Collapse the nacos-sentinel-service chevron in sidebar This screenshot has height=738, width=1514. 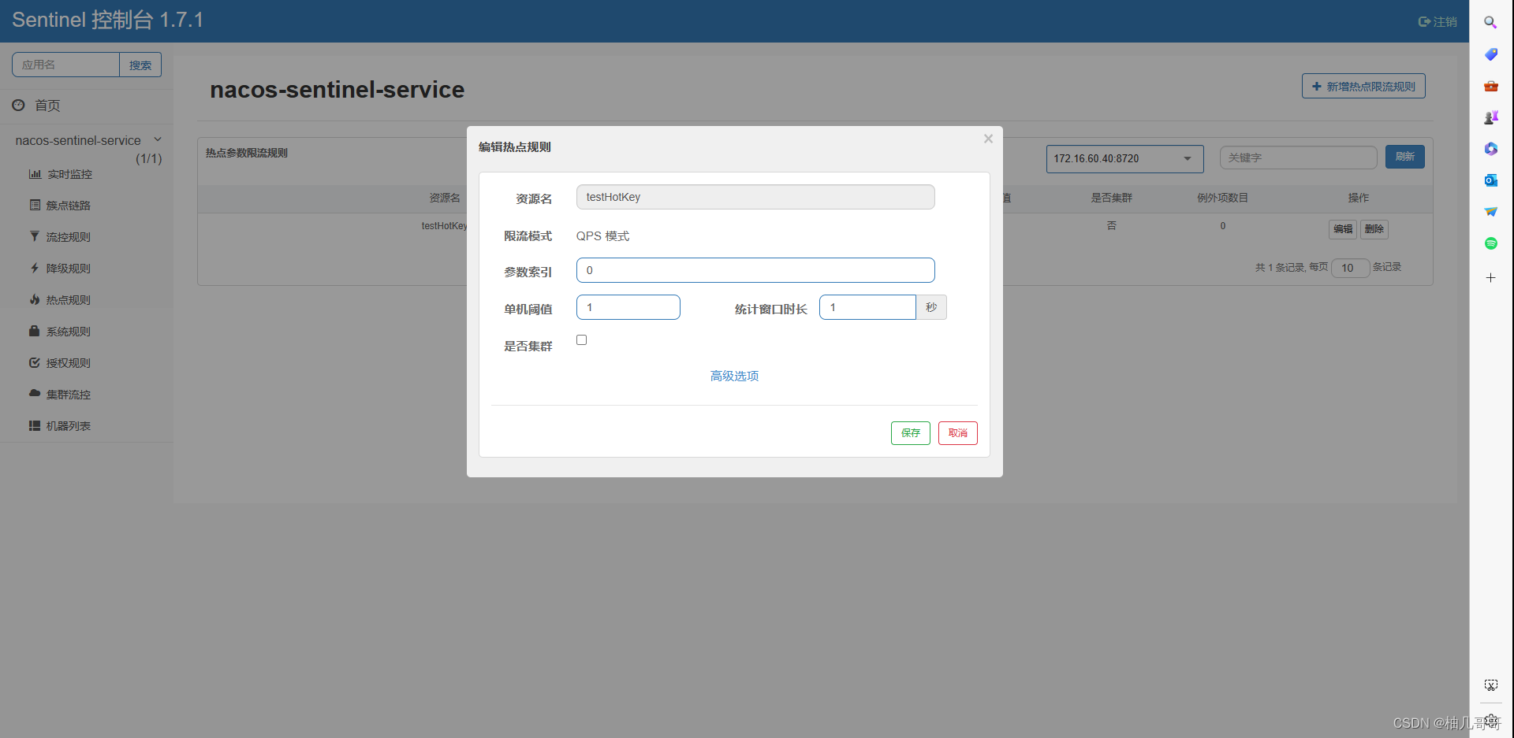(158, 139)
